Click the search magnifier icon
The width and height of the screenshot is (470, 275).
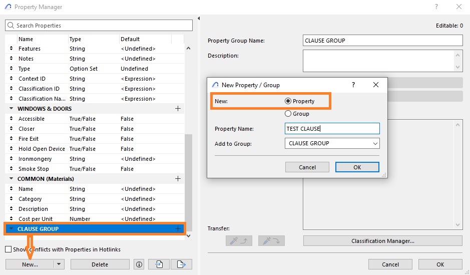[11, 26]
